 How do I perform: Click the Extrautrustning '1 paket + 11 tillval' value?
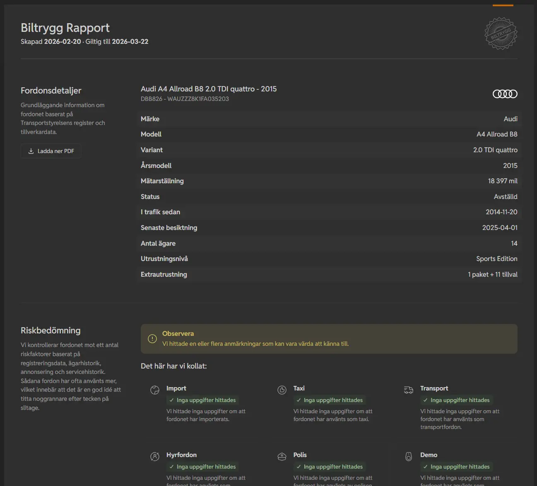493,274
